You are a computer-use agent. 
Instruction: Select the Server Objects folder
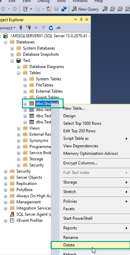(29, 177)
